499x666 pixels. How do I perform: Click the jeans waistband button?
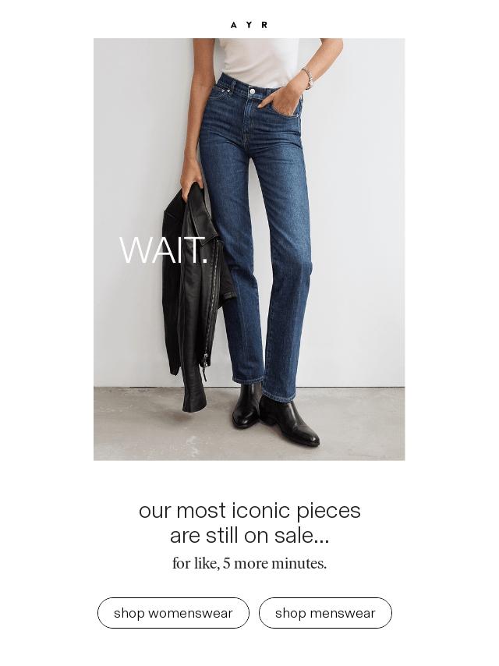[253, 91]
